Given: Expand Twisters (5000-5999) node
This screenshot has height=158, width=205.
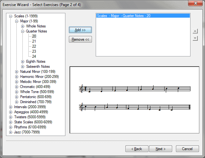Looking at the screenshot, I should tap(11, 117).
